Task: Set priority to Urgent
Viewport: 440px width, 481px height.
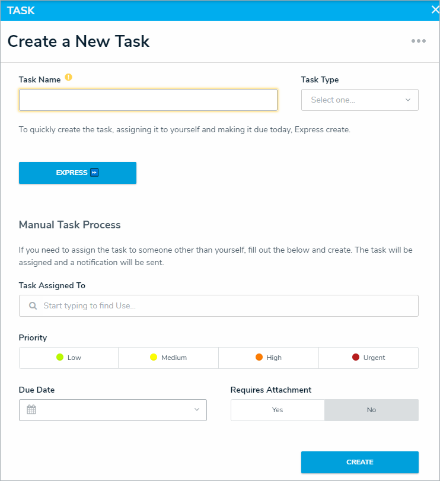Action: pyautogui.click(x=368, y=358)
